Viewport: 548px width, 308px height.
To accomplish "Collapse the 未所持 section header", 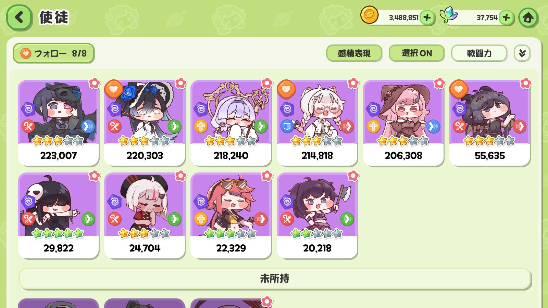I will click(274, 278).
